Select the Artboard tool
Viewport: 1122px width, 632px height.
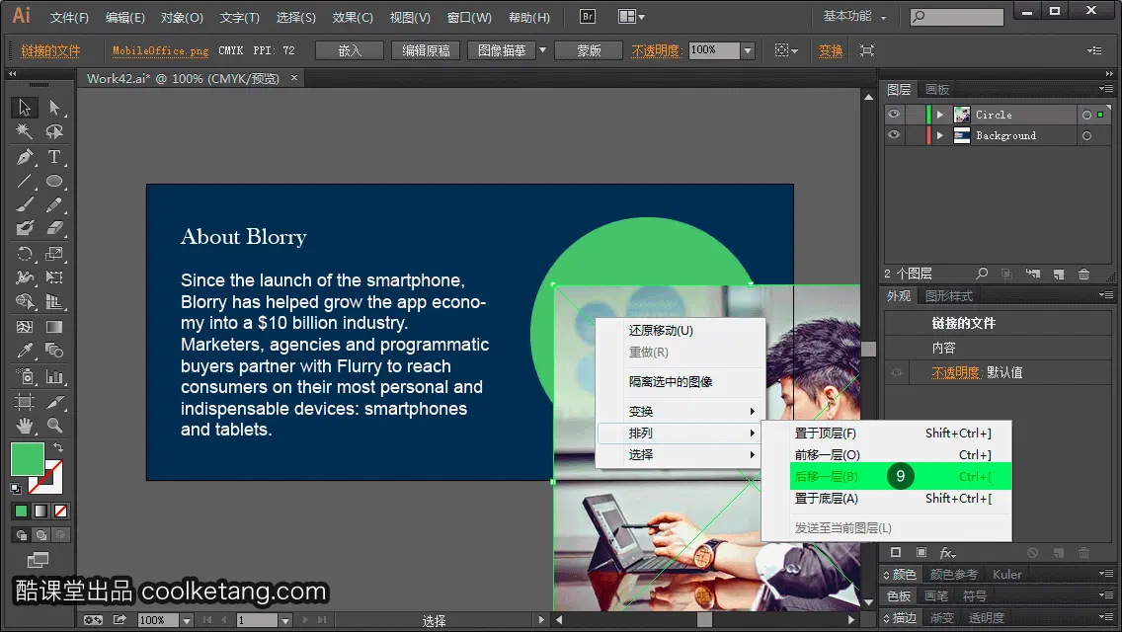click(x=25, y=402)
